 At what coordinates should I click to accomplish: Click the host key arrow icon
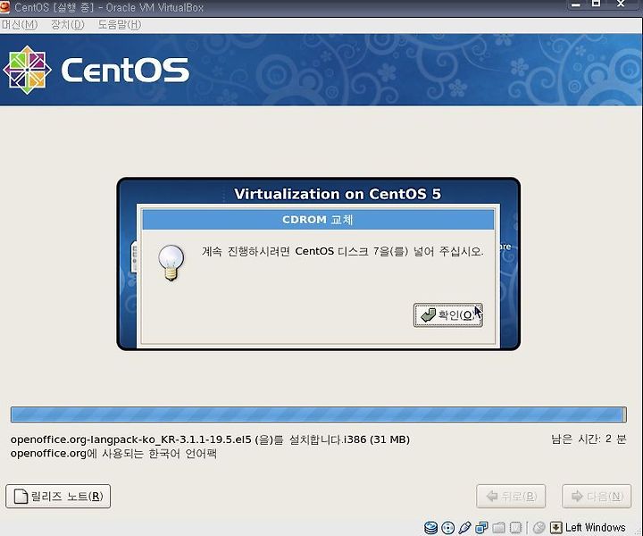coord(555,527)
